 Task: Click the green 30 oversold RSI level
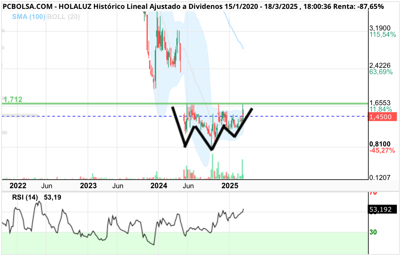tap(373, 232)
